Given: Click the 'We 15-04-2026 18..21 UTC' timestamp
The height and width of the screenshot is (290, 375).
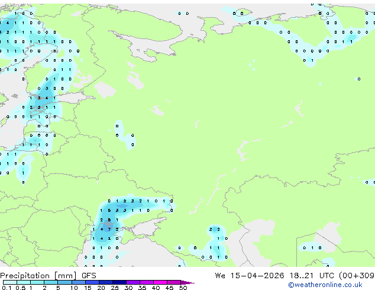Looking at the screenshot, I should click(x=276, y=276).
